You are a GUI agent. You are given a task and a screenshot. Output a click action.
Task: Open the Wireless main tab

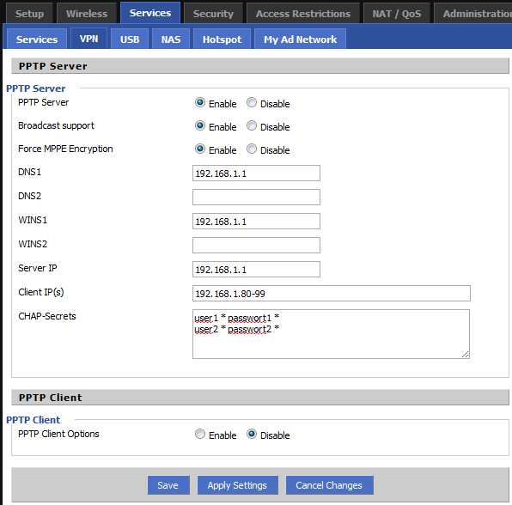(87, 14)
